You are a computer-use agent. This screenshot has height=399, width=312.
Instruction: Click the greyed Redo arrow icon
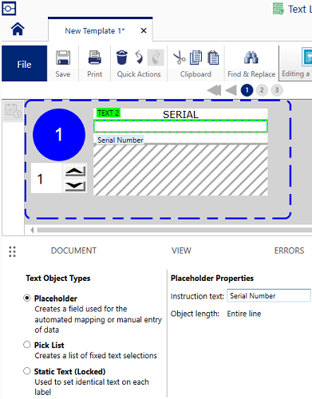coord(156,57)
